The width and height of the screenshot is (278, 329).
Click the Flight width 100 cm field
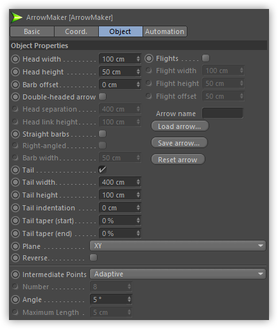click(223, 71)
